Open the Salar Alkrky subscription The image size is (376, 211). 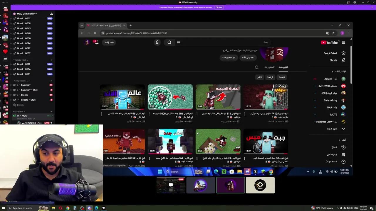click(x=335, y=100)
